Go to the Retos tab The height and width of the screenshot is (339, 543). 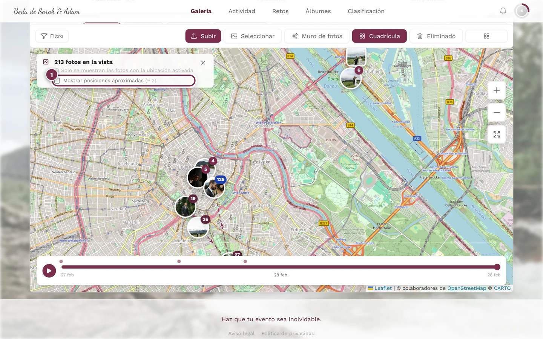click(280, 11)
